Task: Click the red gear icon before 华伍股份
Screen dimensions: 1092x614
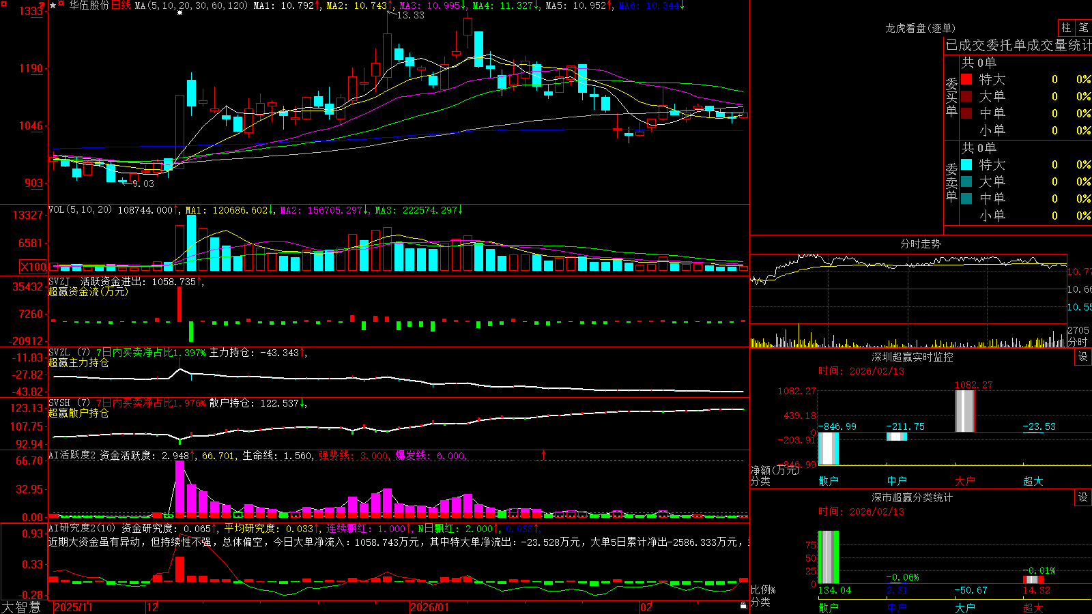Action: [x=61, y=3]
